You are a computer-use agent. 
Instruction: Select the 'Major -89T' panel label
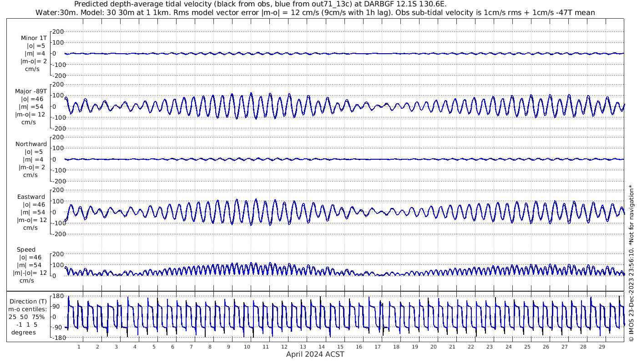30,91
